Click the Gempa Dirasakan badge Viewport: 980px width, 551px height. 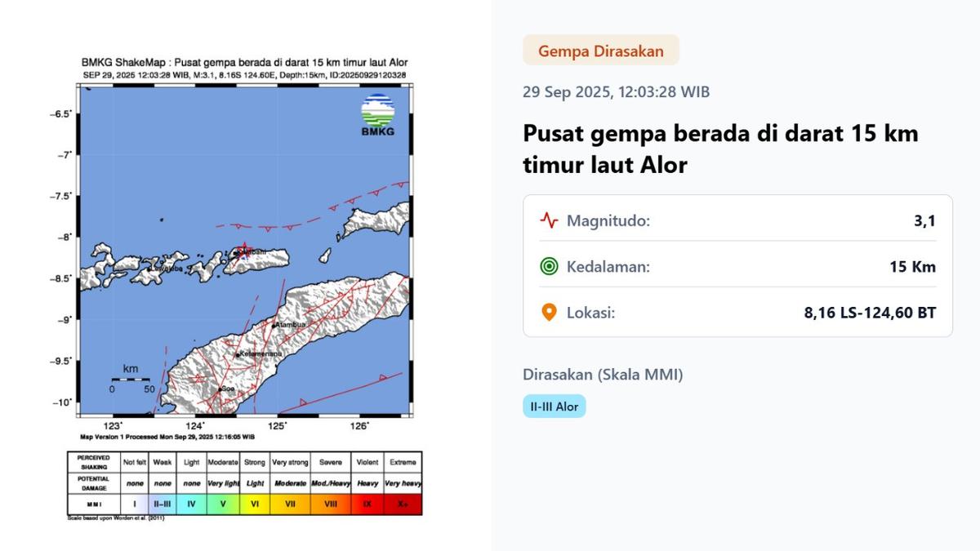coord(600,51)
